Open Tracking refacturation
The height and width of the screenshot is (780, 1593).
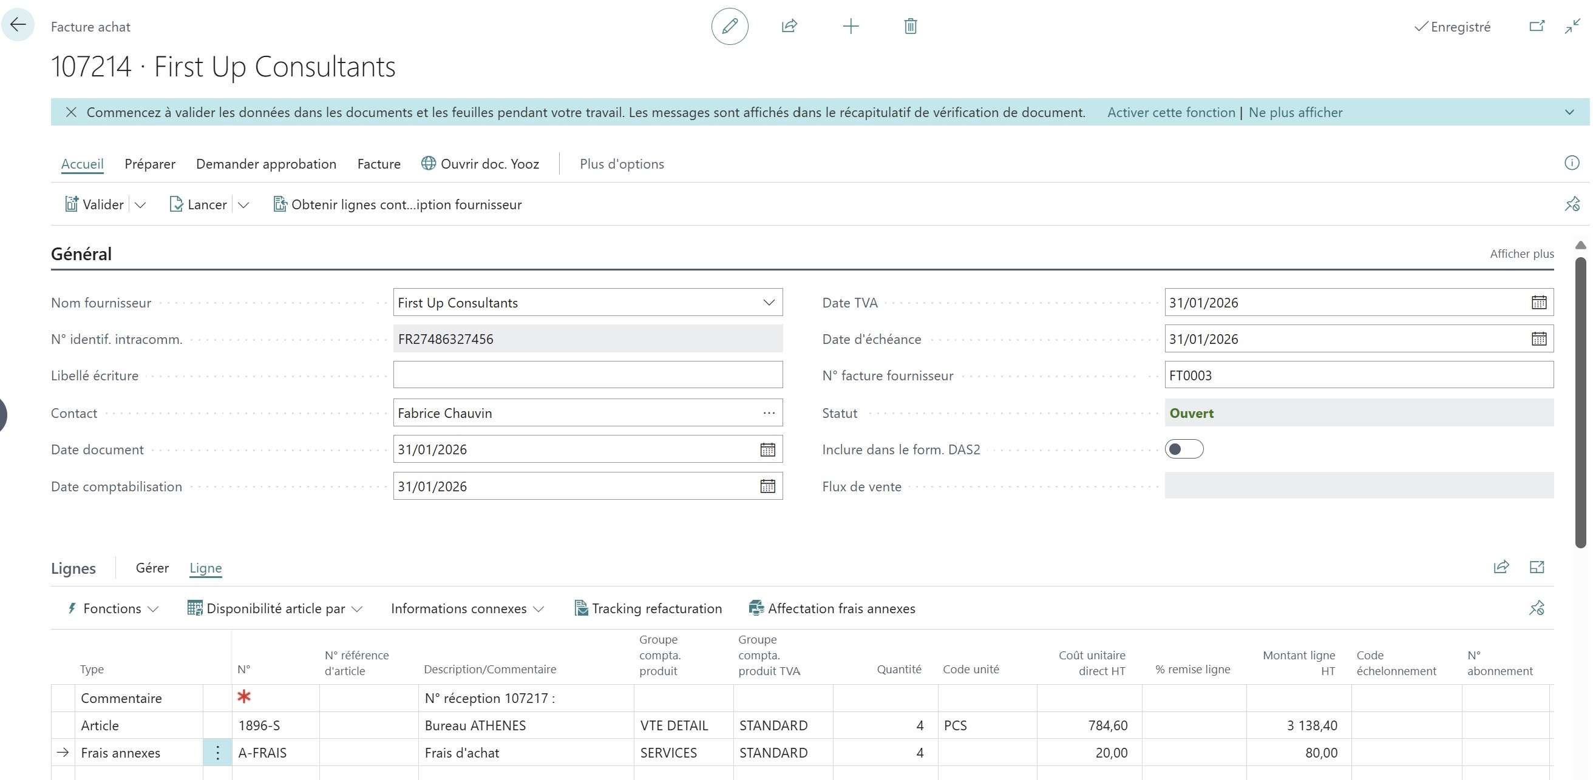648,608
